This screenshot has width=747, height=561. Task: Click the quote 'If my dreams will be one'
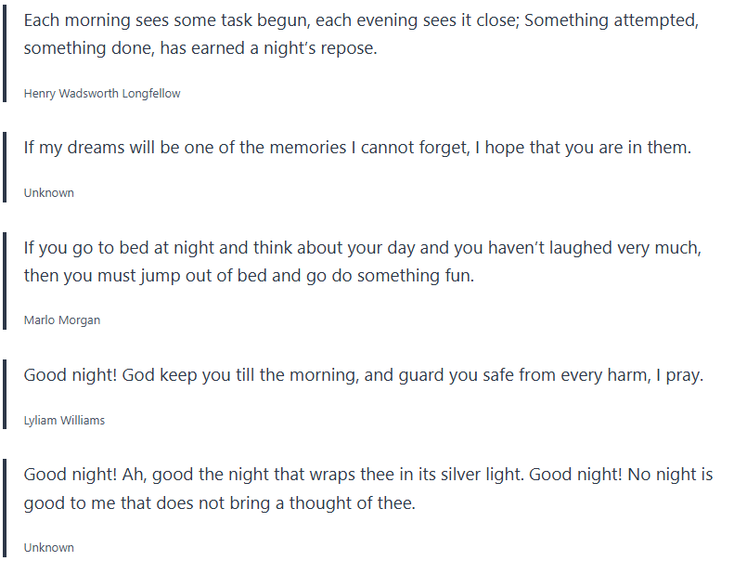coord(357,148)
